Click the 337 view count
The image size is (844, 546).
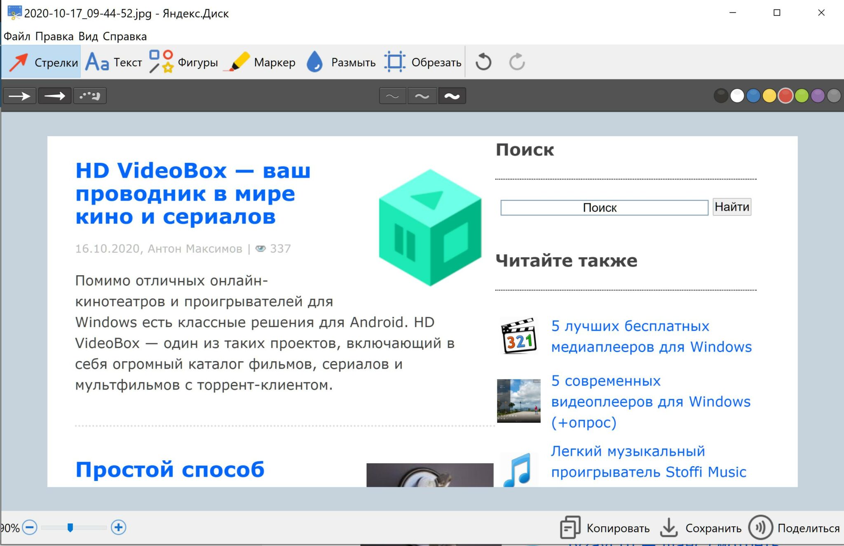pyautogui.click(x=280, y=249)
